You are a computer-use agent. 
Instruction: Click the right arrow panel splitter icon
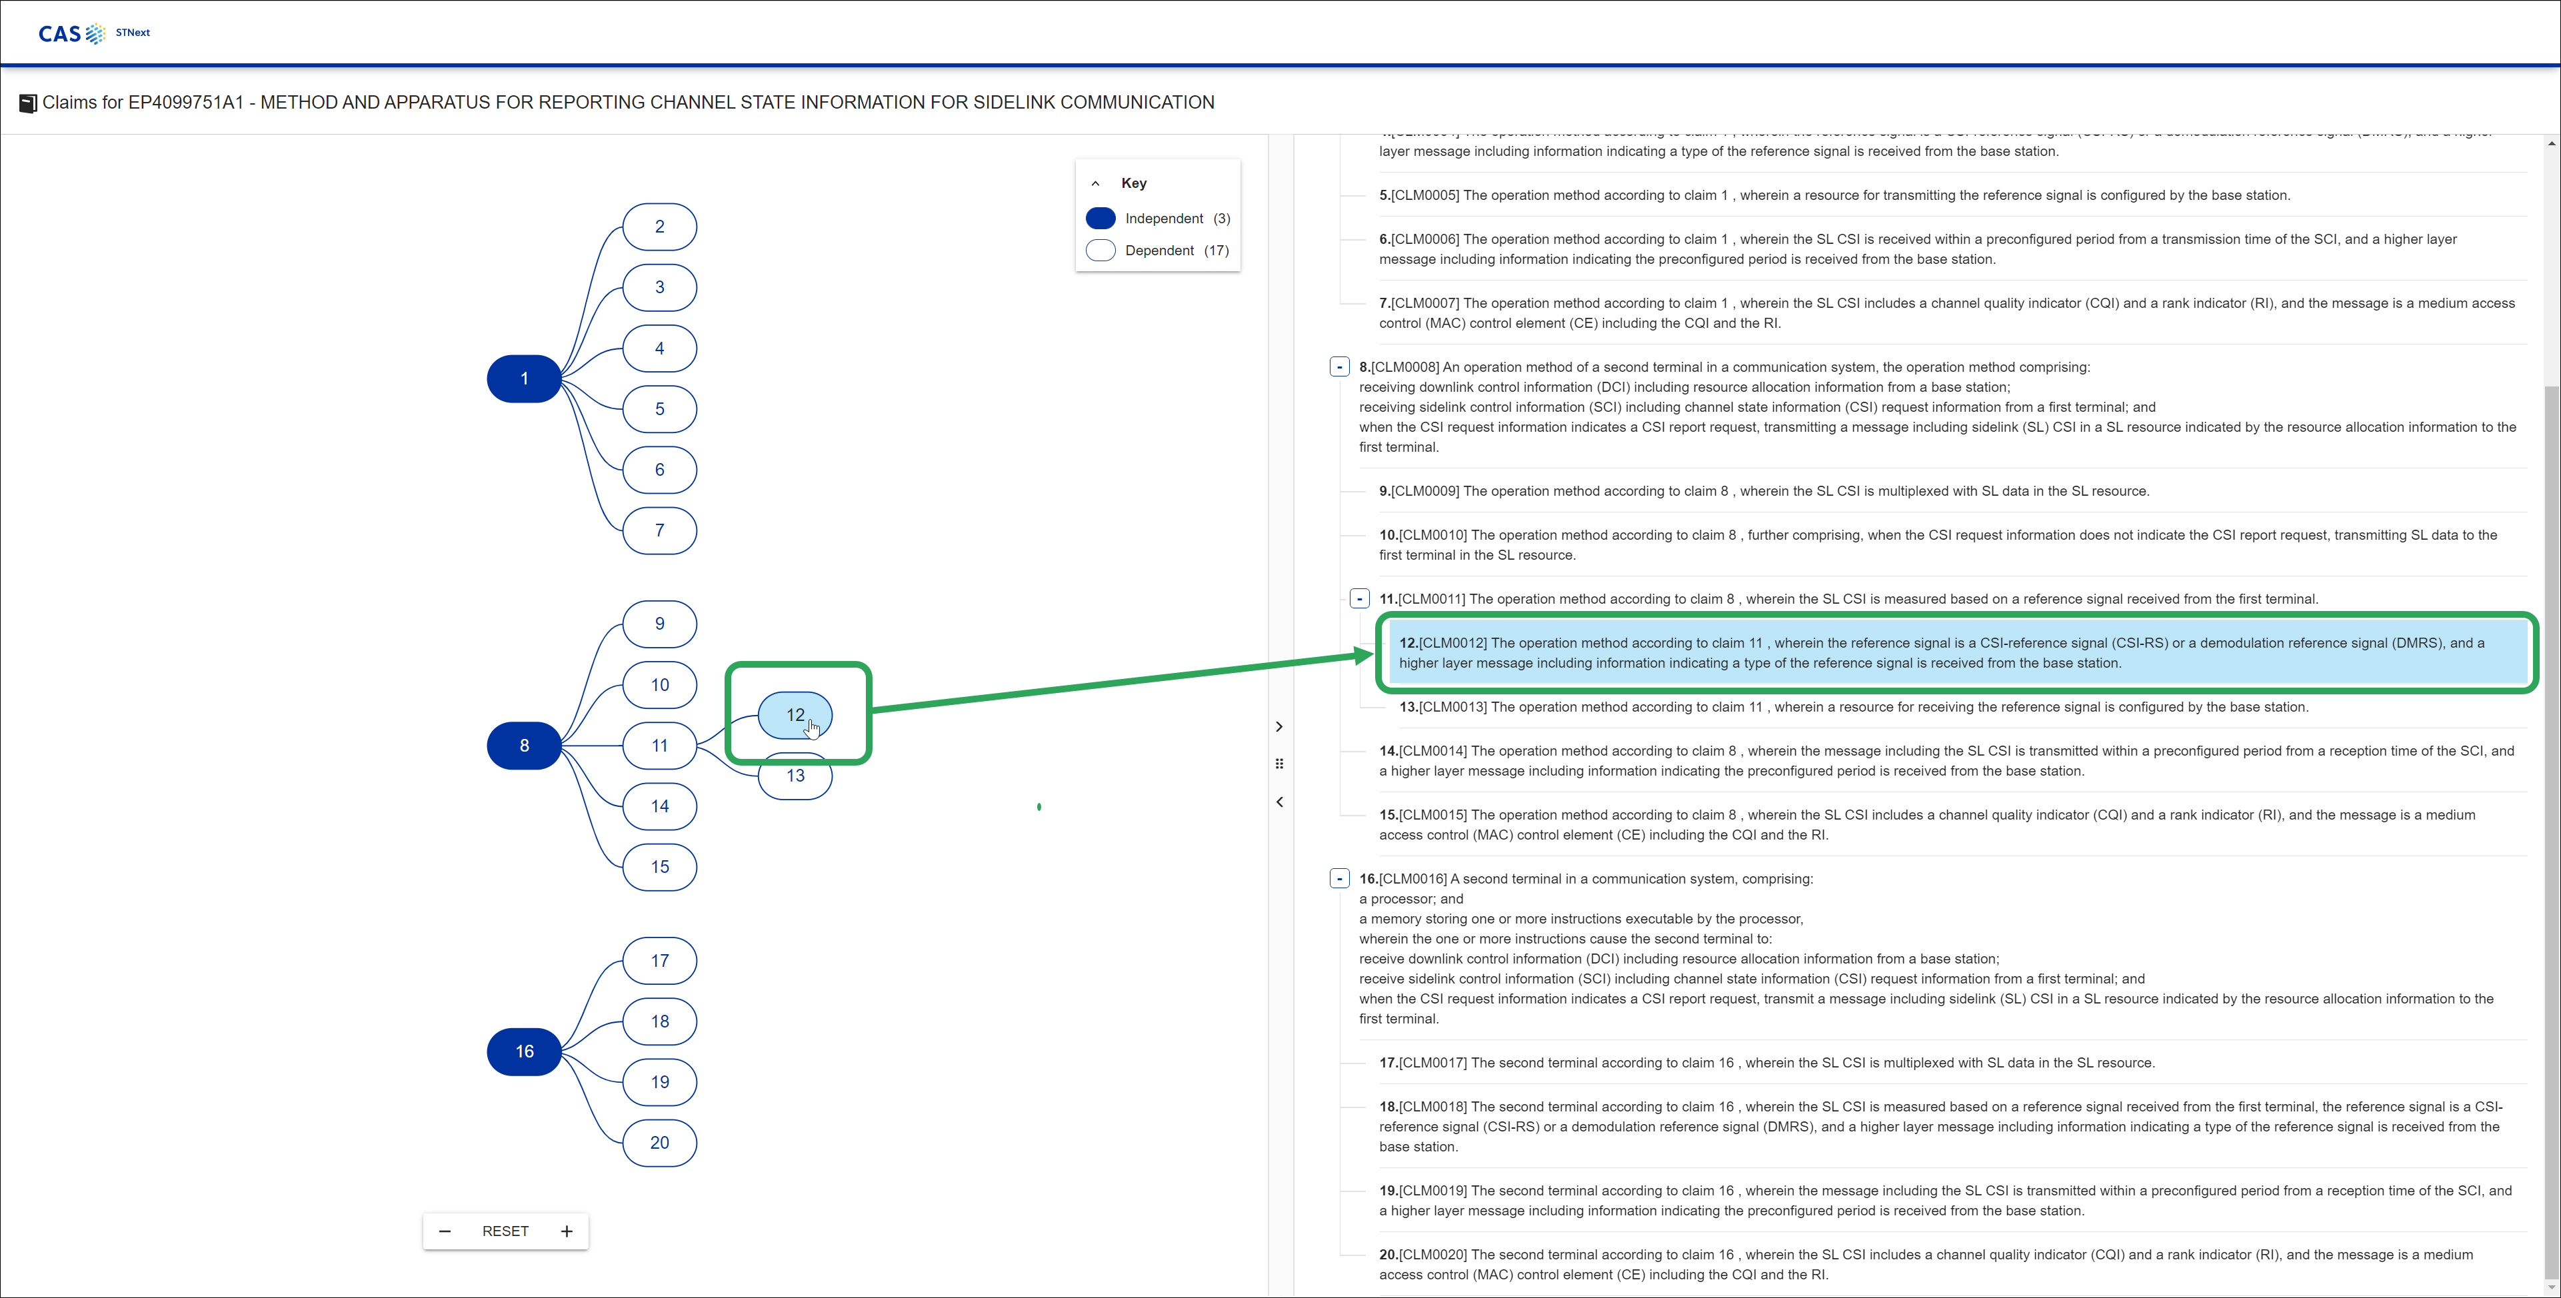tap(1280, 726)
